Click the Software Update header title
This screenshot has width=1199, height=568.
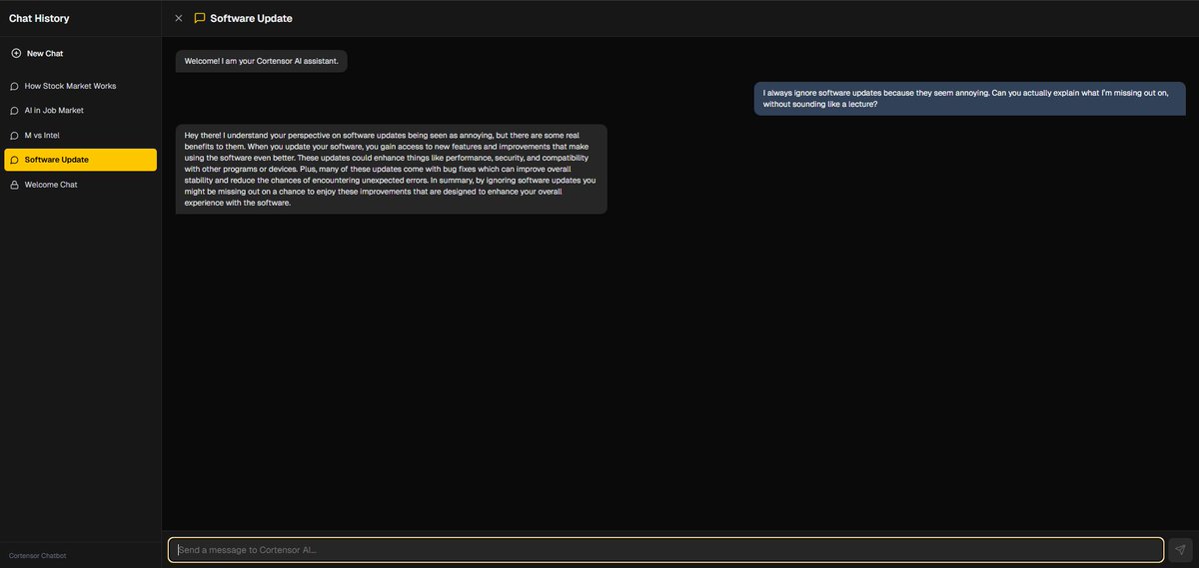[251, 18]
